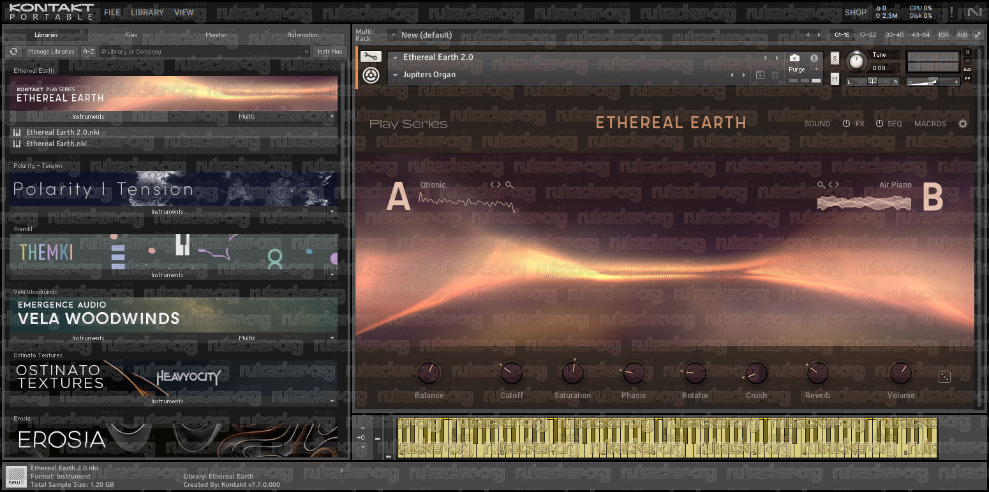Expand Ostinato Textures library options arrow

332,401
